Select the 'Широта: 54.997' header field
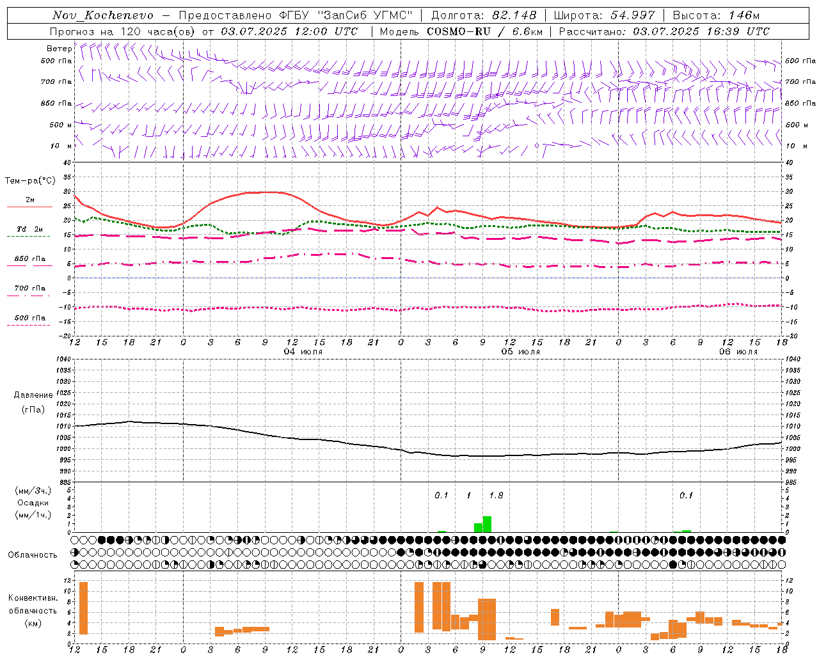The height and width of the screenshot is (655, 819). click(x=605, y=15)
